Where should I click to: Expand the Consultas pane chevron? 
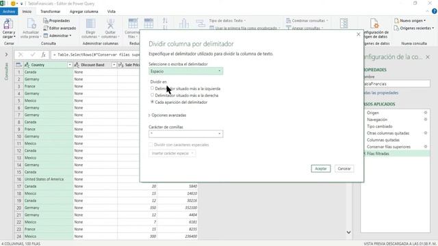point(6,55)
